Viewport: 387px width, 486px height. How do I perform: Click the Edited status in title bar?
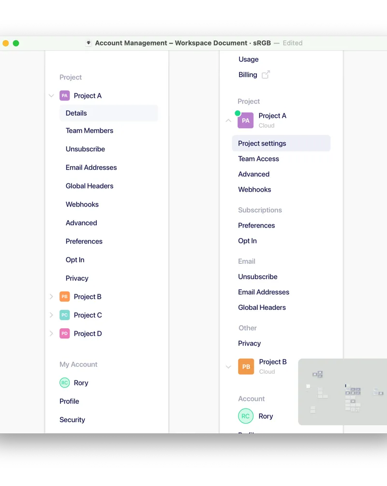pos(293,43)
